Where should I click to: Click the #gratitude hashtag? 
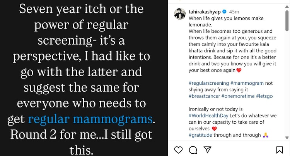pyautogui.click(x=202, y=134)
